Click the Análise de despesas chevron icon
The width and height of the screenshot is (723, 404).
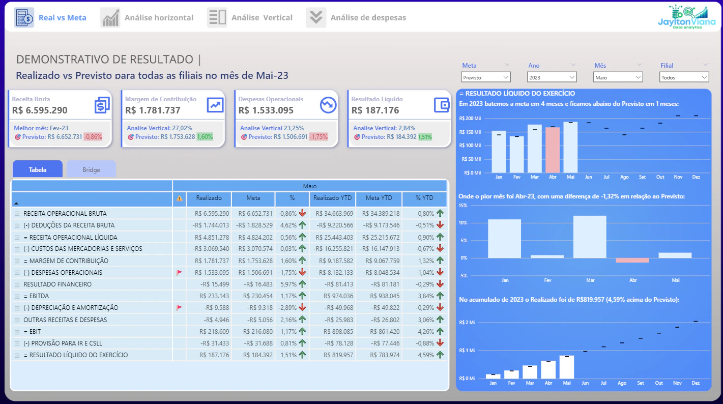(x=316, y=17)
